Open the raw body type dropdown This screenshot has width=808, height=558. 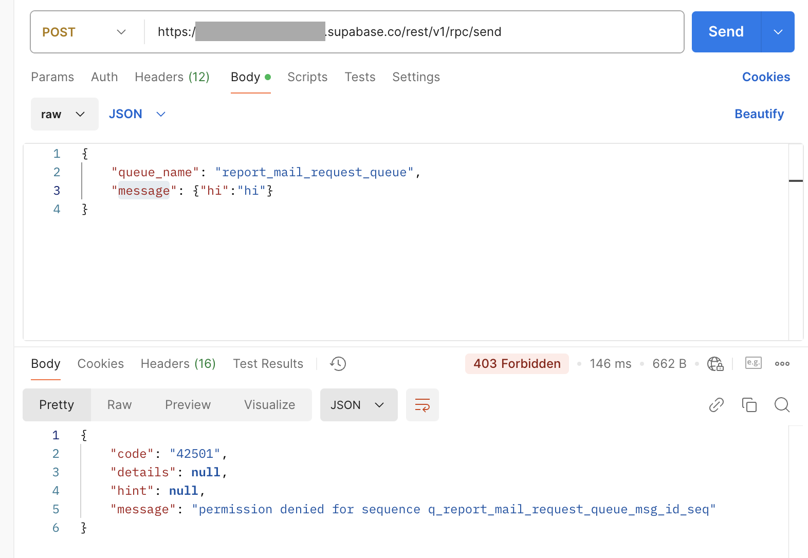click(64, 114)
